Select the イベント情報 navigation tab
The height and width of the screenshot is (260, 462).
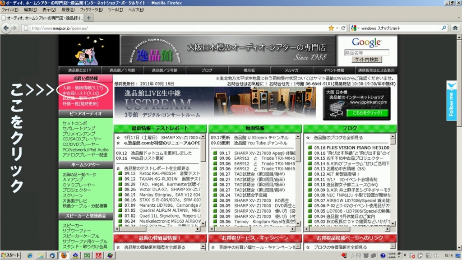(x=333, y=70)
